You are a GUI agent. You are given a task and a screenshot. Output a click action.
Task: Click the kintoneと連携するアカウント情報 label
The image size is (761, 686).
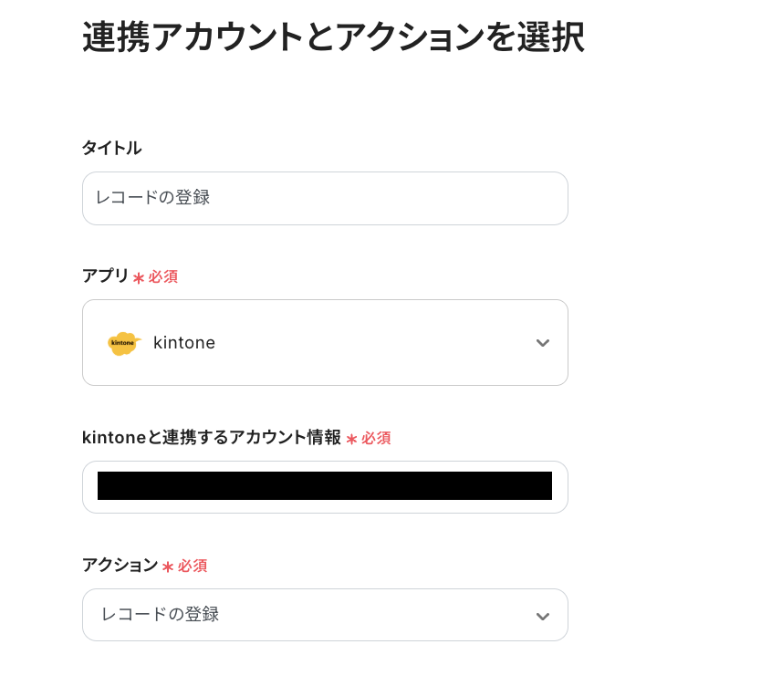(x=212, y=438)
